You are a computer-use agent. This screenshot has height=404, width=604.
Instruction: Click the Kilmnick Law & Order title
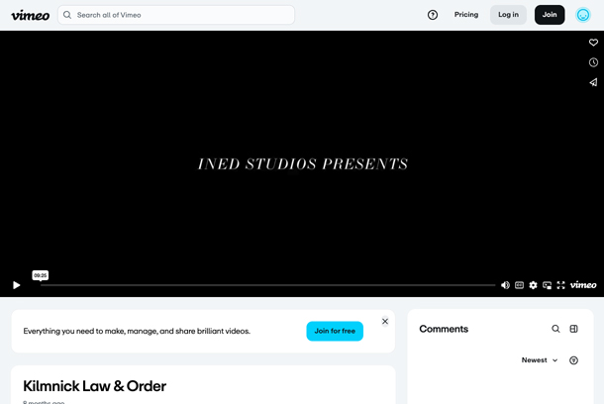(x=95, y=386)
